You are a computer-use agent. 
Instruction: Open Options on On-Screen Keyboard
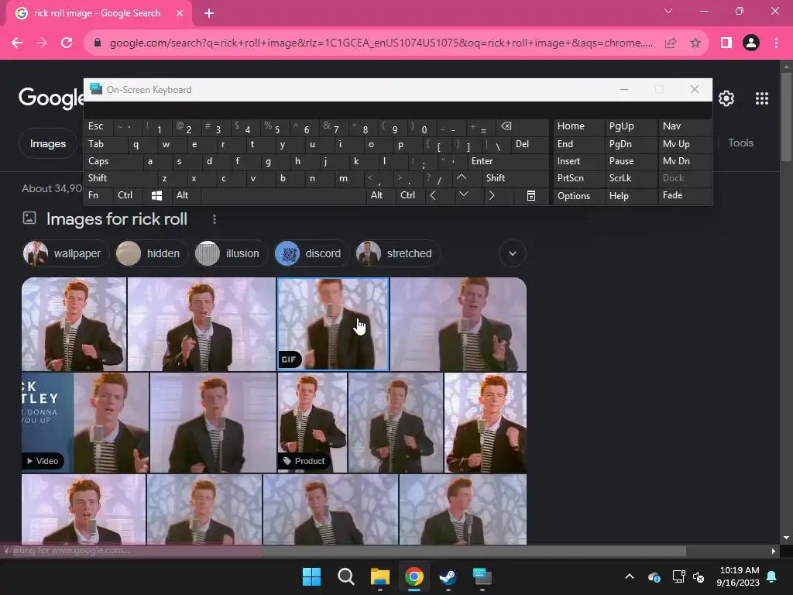tap(578, 196)
